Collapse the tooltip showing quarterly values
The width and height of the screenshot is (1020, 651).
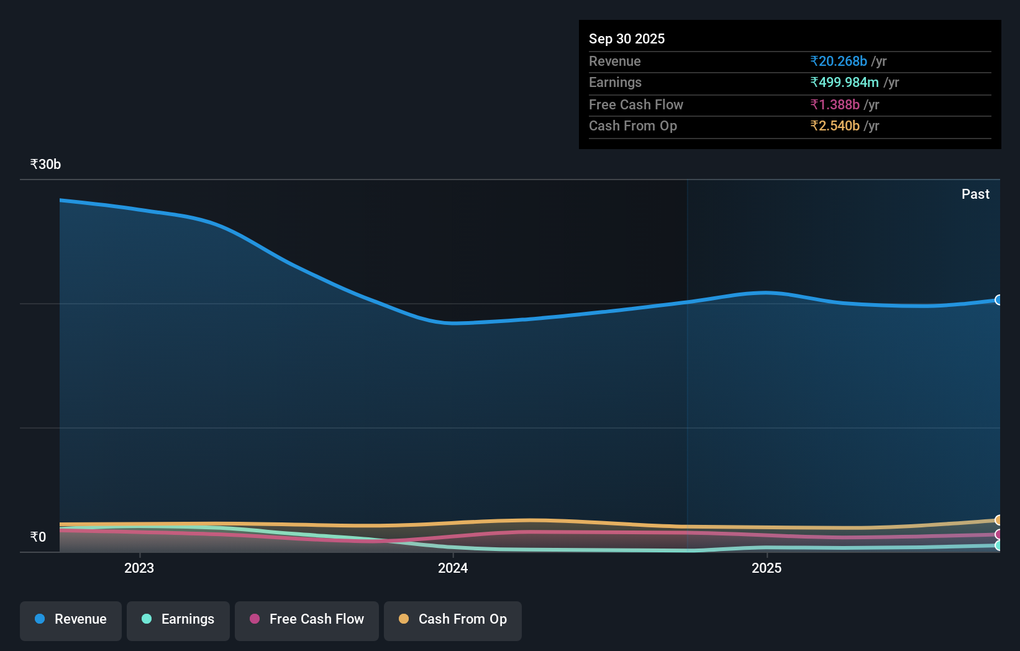pyautogui.click(x=790, y=84)
